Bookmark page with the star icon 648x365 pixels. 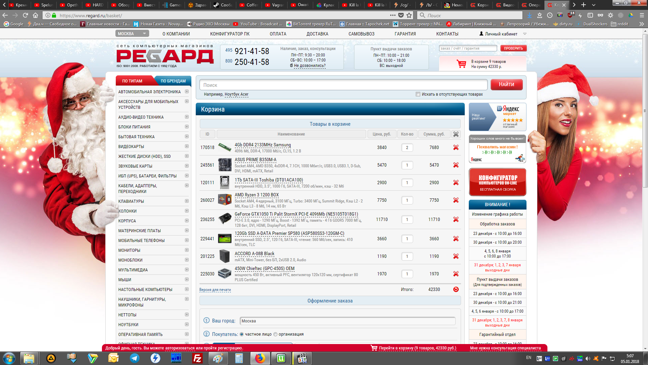(x=409, y=15)
